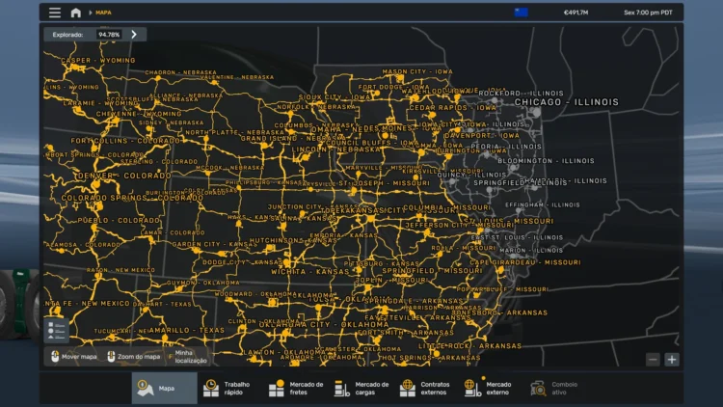Viewport: 723px width, 407px height.
Task: Click the Little Rock - Arkansas label
Action: pos(469,345)
